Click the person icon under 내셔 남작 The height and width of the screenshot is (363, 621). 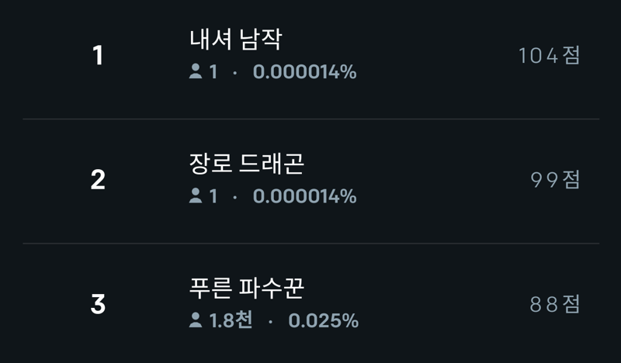pyautogui.click(x=196, y=71)
